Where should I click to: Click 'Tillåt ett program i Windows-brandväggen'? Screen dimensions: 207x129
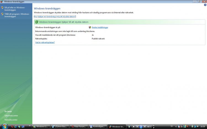tap(17, 15)
